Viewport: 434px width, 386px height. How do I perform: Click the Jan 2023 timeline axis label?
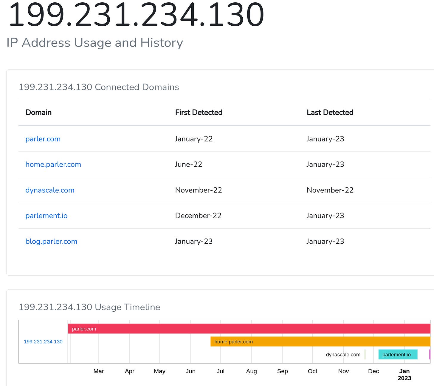[404, 375]
